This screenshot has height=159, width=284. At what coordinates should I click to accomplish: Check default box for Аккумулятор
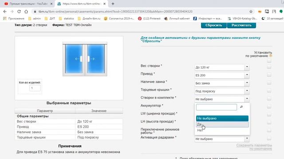(x=269, y=106)
